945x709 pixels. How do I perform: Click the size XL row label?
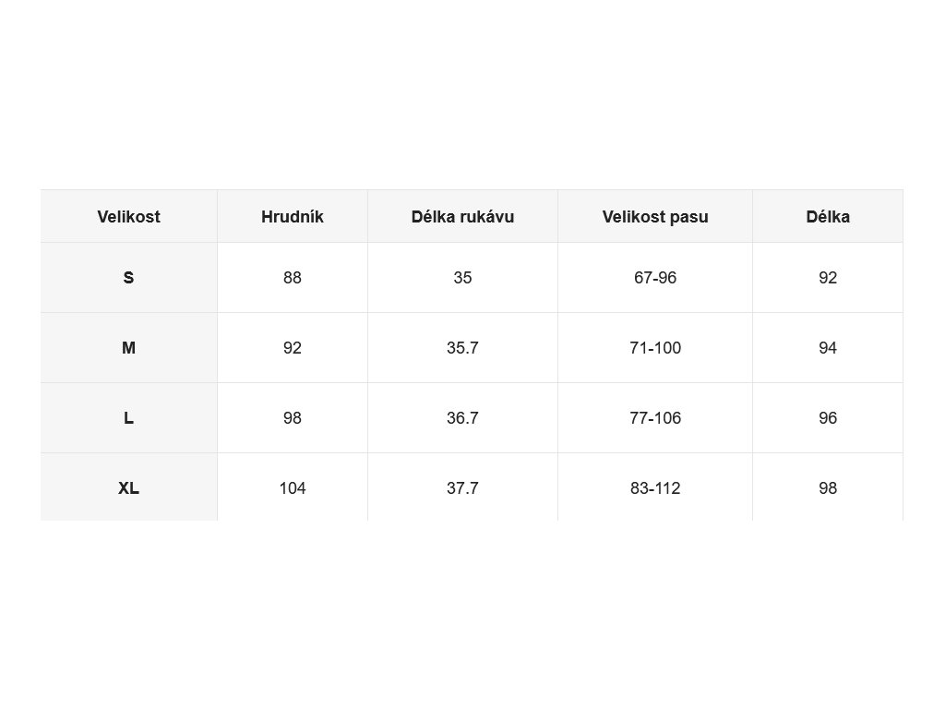coord(129,487)
